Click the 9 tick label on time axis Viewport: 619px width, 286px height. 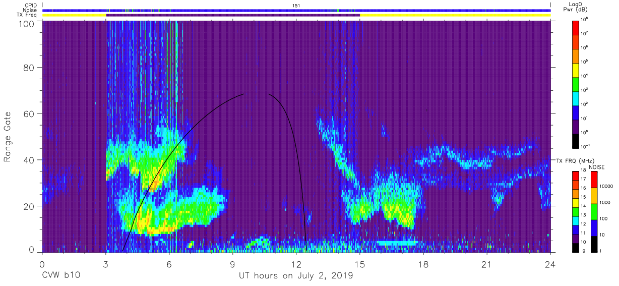tap(232, 265)
